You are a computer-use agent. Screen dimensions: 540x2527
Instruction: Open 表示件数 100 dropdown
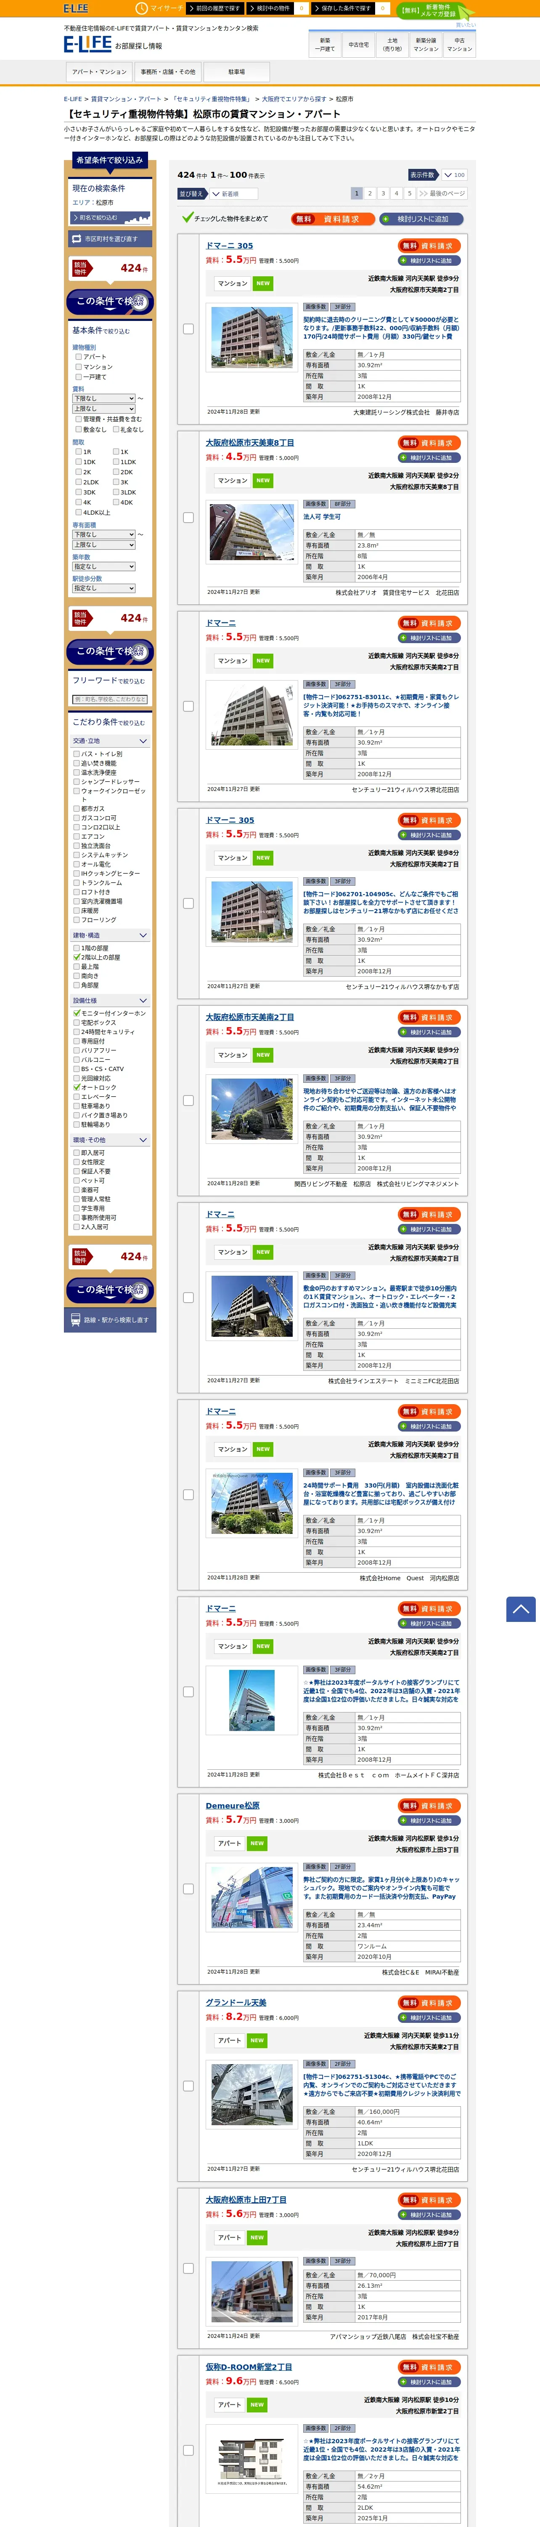(x=455, y=175)
